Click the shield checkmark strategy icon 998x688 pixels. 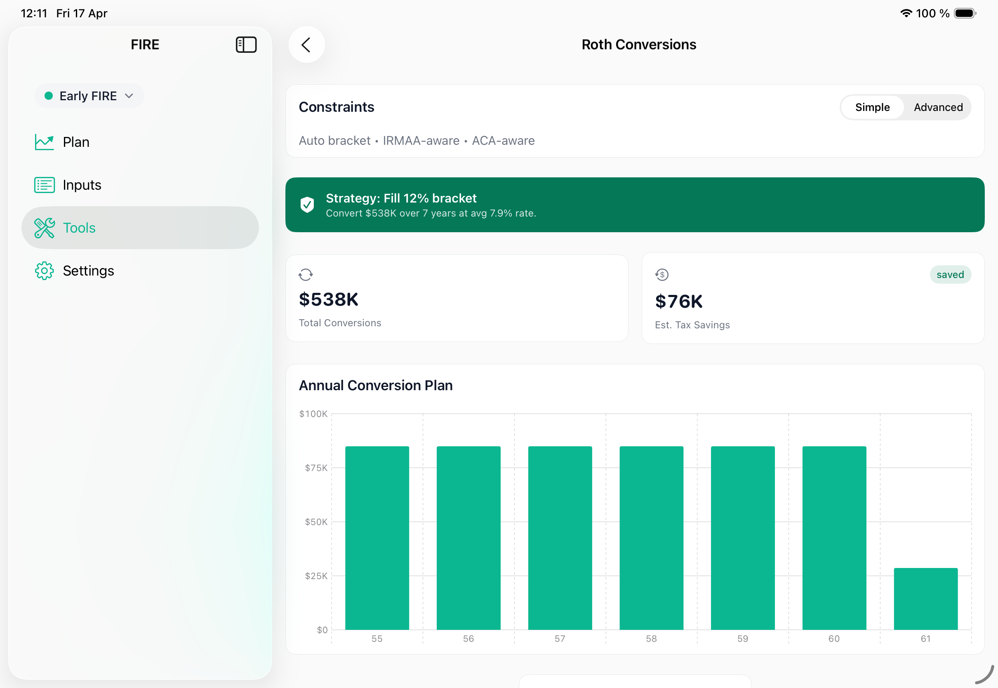pyautogui.click(x=307, y=205)
